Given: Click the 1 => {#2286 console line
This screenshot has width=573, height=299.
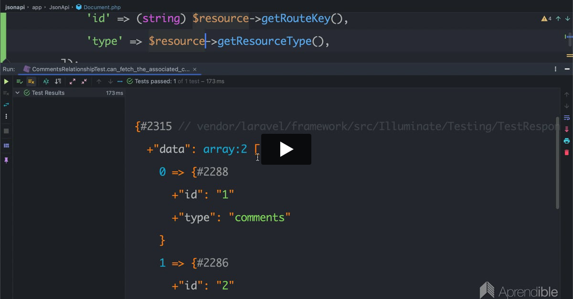Looking at the screenshot, I should 193,263.
